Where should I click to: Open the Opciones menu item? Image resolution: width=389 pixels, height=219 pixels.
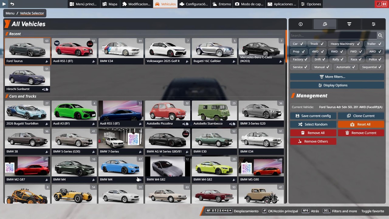(x=311, y=4)
